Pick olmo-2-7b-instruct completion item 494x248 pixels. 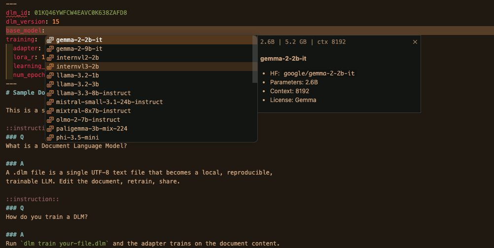pyautogui.click(x=151, y=120)
